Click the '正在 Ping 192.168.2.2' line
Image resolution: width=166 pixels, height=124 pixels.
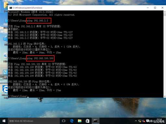tap(34, 26)
